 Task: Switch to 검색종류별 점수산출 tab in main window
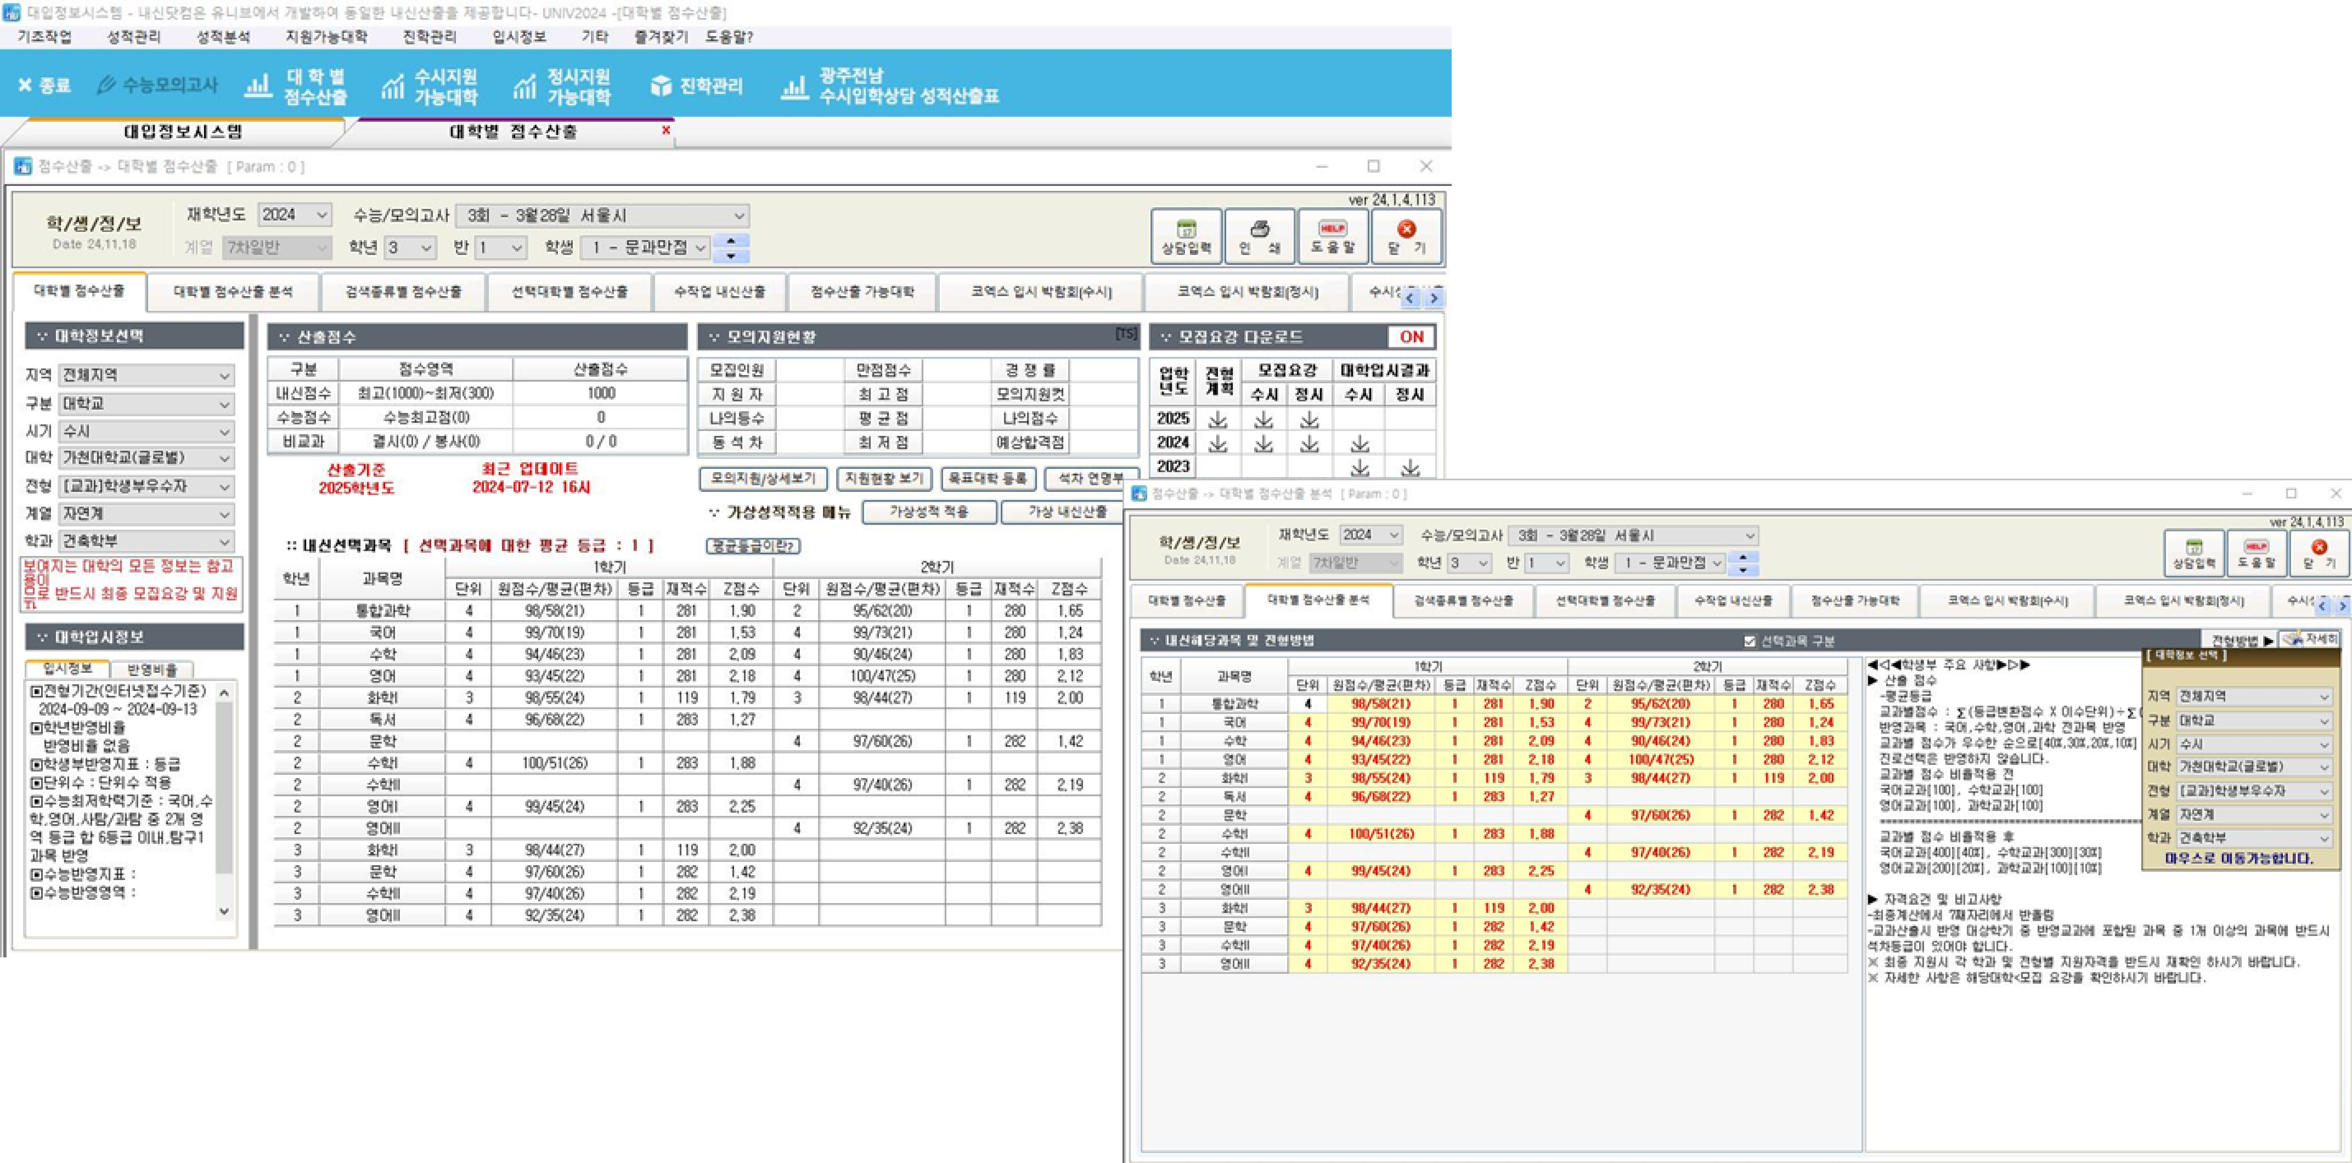403,292
